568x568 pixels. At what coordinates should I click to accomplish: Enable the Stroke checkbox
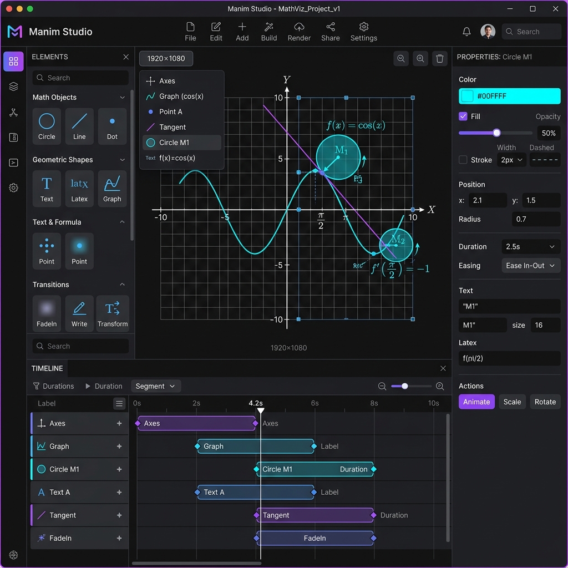(x=463, y=160)
